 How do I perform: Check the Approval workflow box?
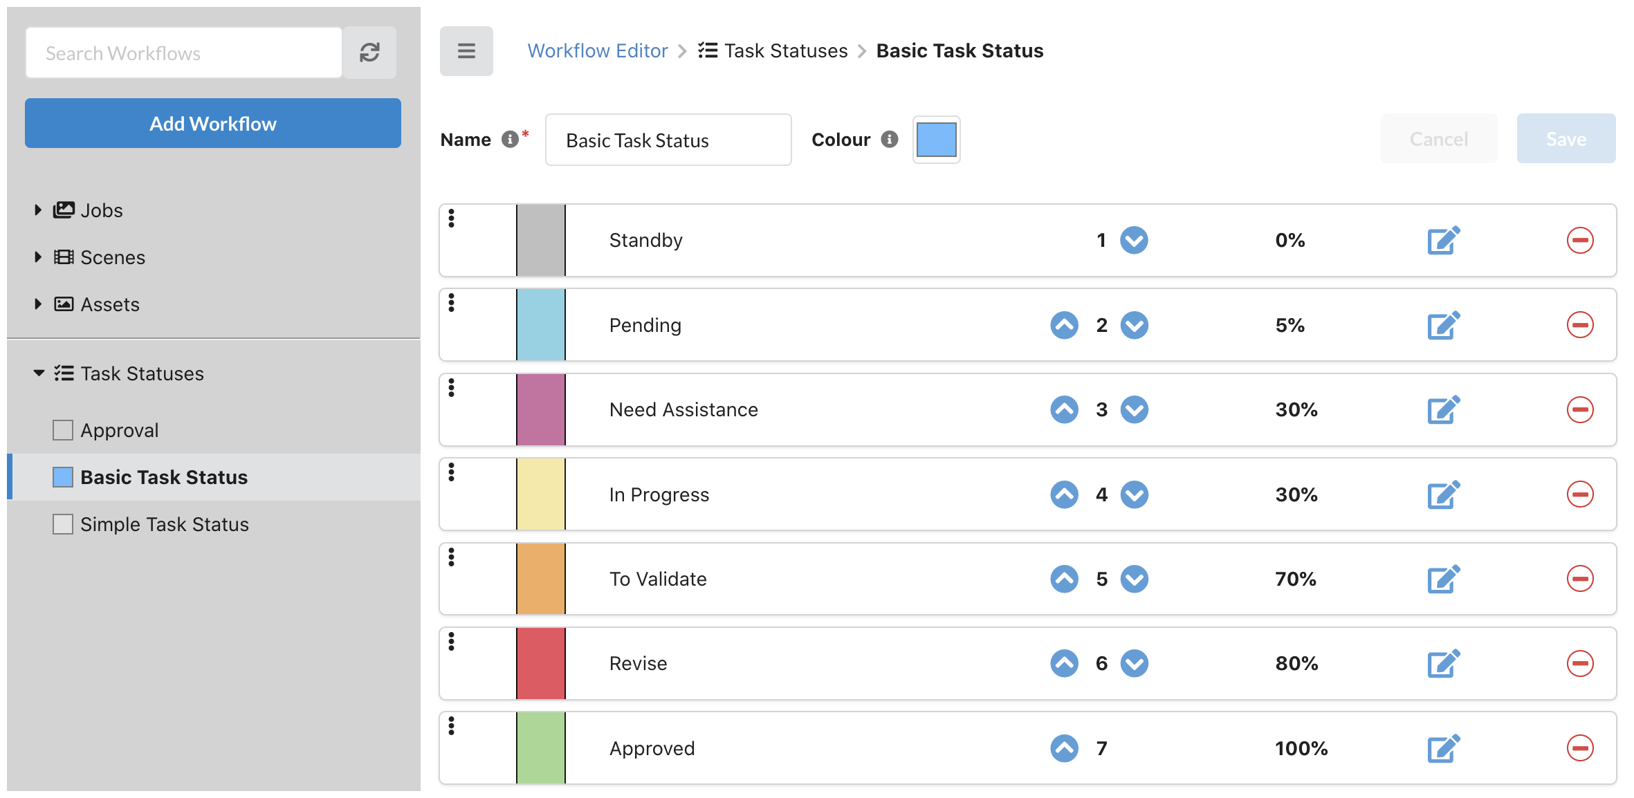[x=63, y=430]
